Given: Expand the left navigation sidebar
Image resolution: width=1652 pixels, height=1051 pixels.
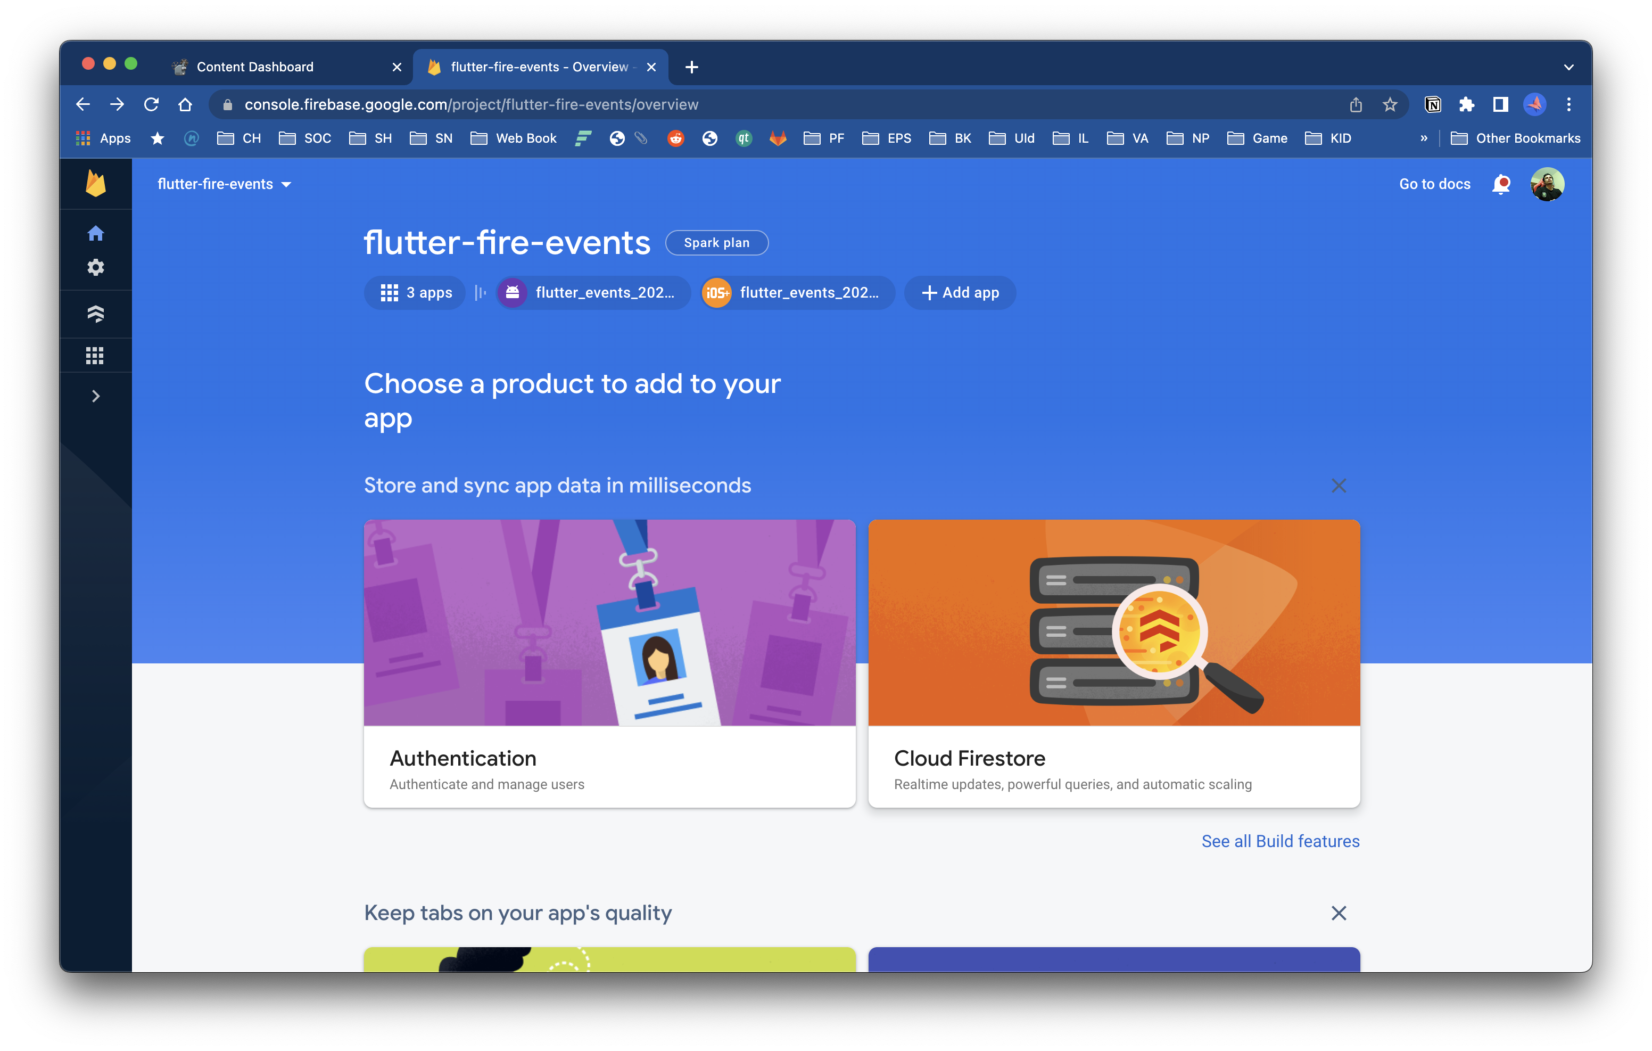Looking at the screenshot, I should pos(95,396).
